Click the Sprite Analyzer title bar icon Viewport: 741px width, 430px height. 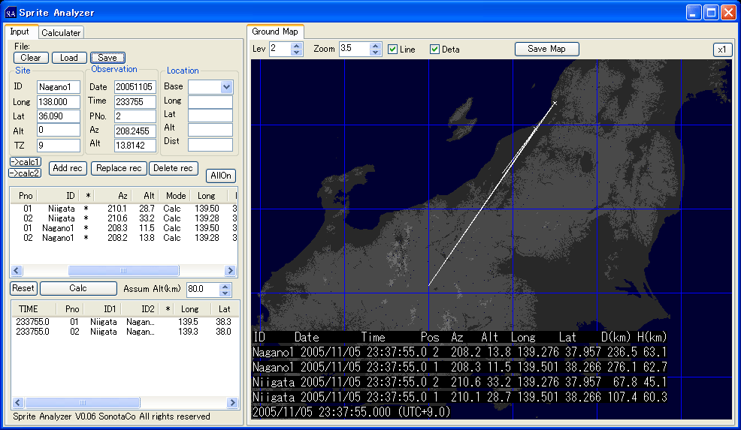(10, 12)
